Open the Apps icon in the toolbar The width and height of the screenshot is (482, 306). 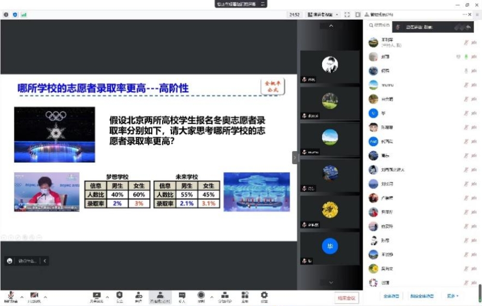pyautogui.click(x=245, y=296)
